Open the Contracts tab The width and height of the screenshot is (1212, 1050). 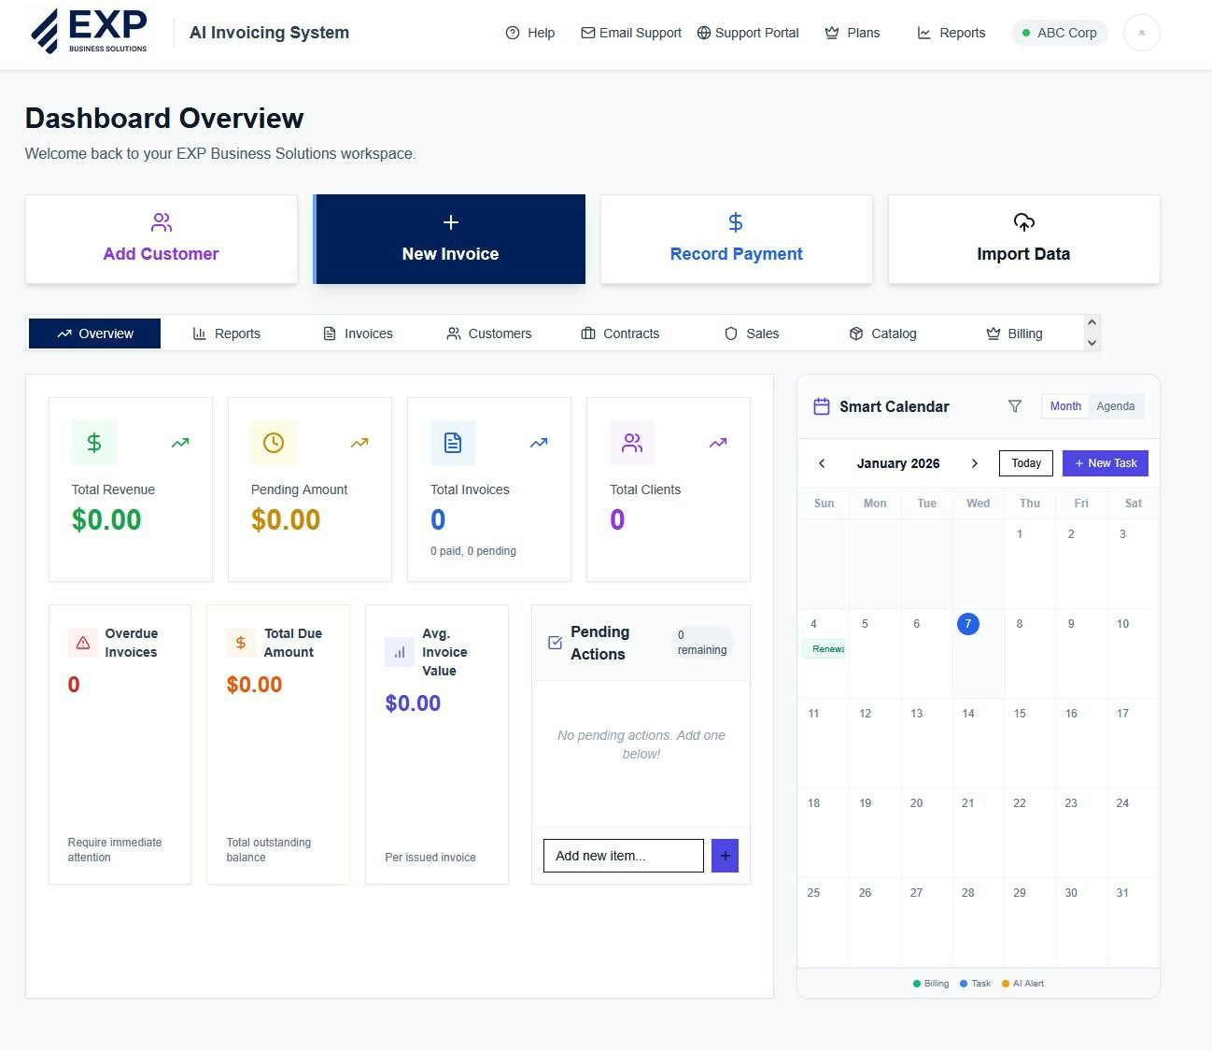click(x=620, y=333)
